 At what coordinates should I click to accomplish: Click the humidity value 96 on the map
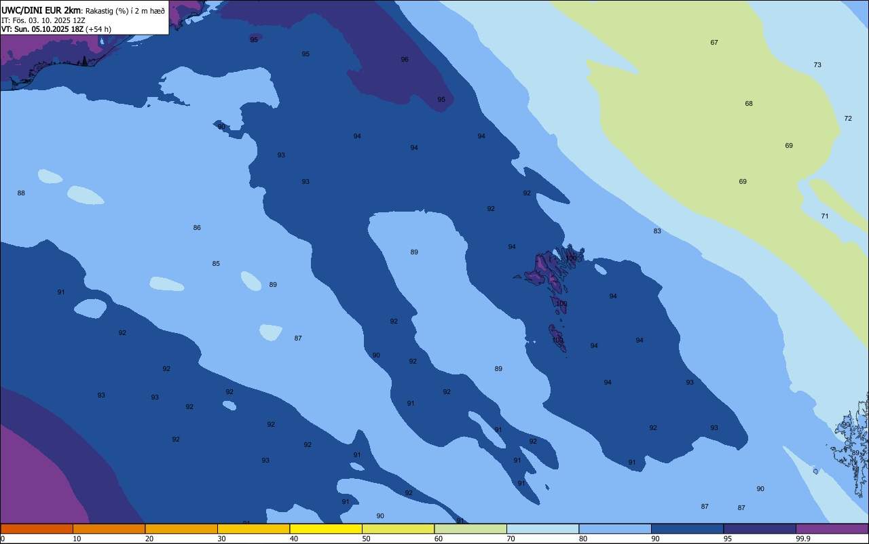(x=405, y=60)
